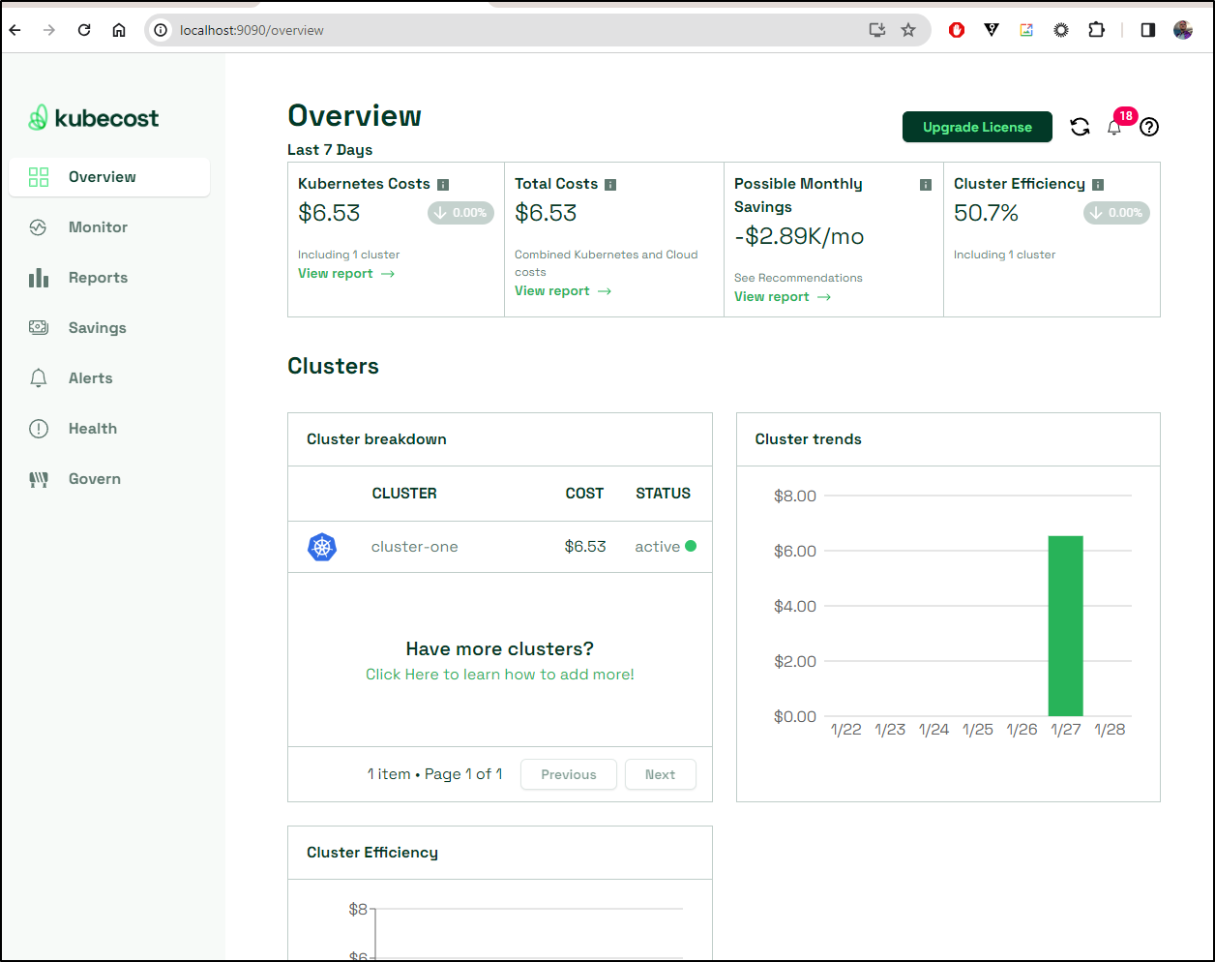Click the Kubernetes Costs $6.53 value

pos(329,213)
